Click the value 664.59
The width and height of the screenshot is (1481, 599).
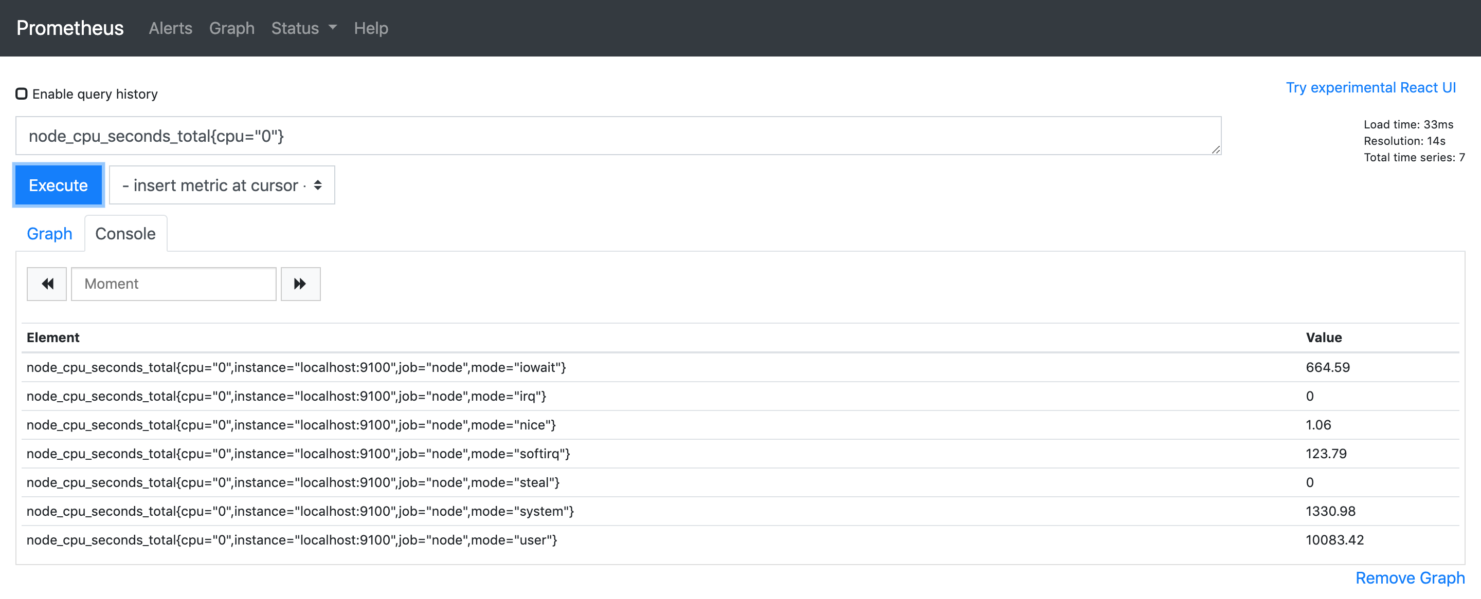pos(1327,367)
